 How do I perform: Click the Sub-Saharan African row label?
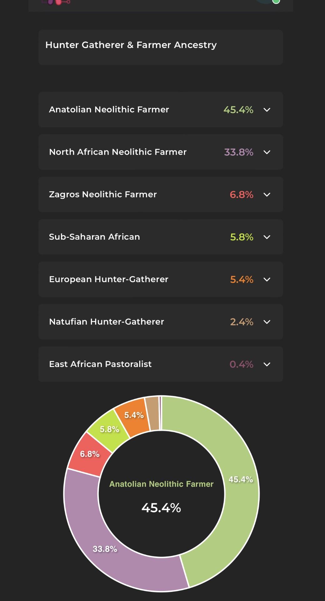(x=94, y=237)
